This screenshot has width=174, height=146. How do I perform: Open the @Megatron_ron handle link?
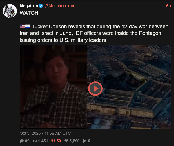click(59, 6)
